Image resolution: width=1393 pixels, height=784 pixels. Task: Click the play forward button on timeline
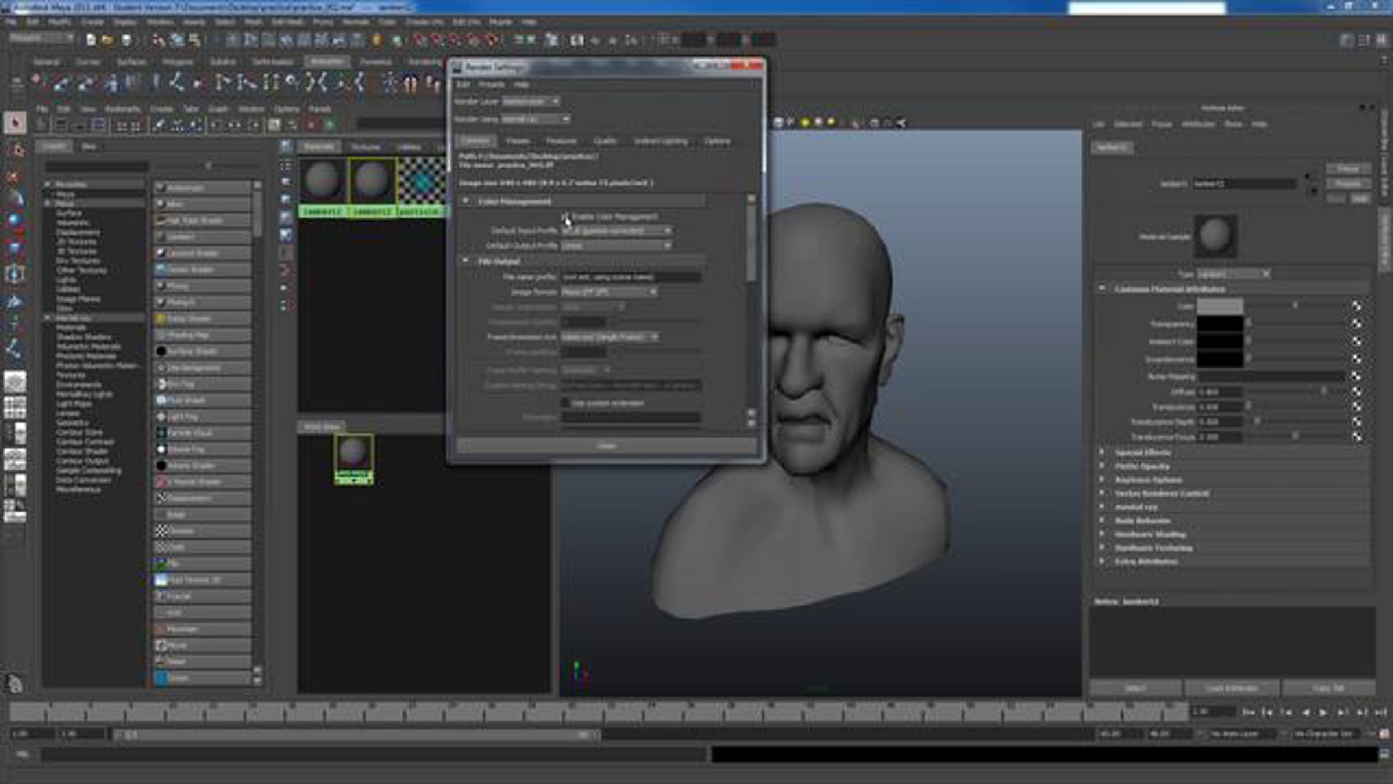coord(1324,712)
